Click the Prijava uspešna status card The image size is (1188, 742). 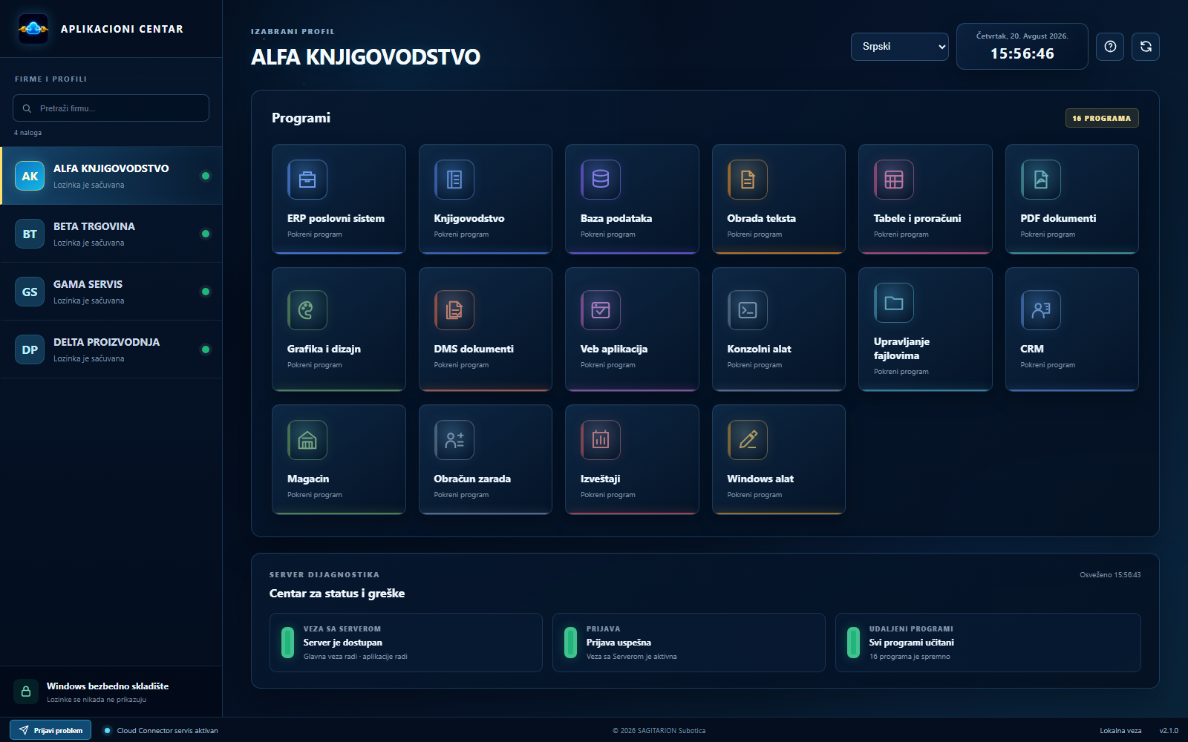689,643
